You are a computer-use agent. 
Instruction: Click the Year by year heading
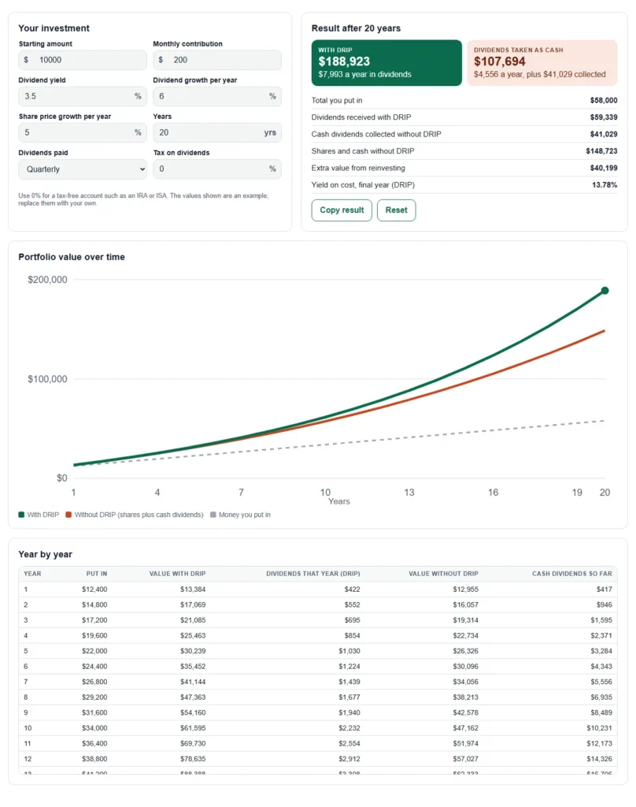point(45,555)
